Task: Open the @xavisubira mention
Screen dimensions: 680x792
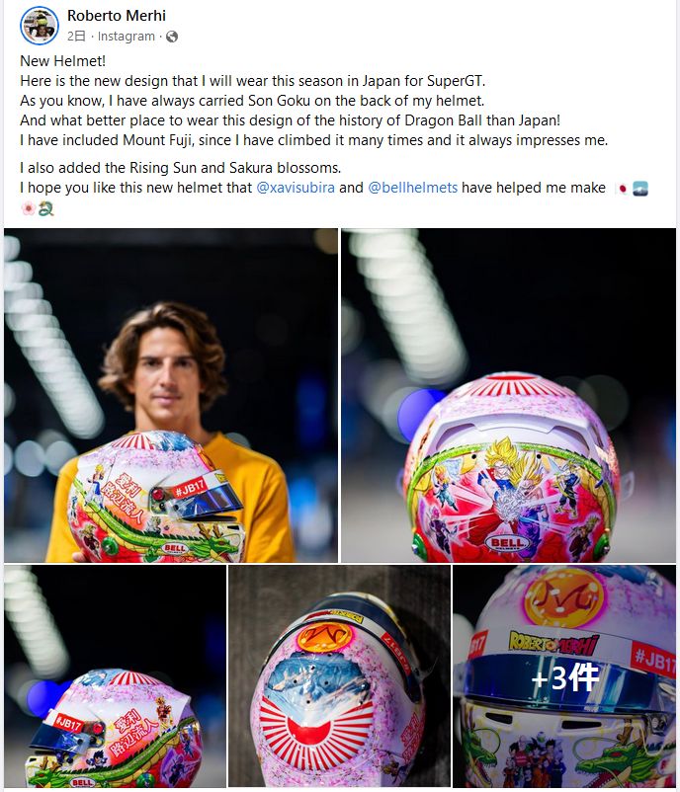Action: (296, 188)
